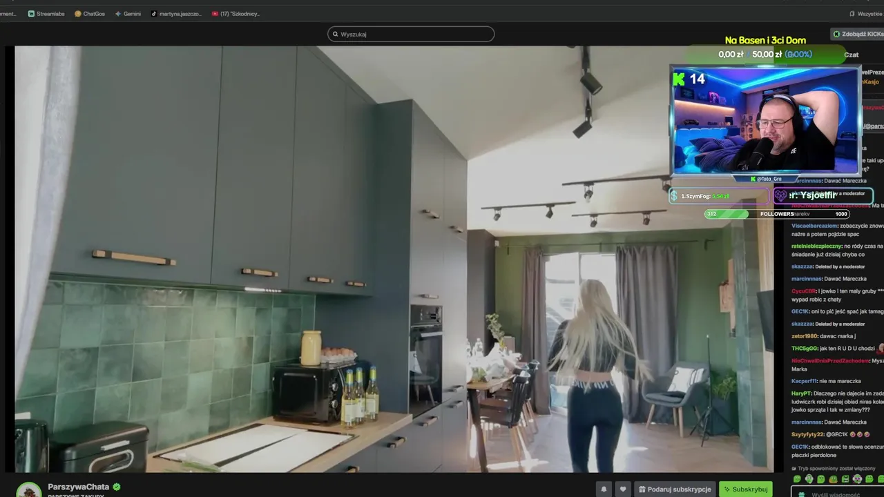Open the Streamlabs bookmark
The image size is (884, 497).
pyautogui.click(x=46, y=14)
